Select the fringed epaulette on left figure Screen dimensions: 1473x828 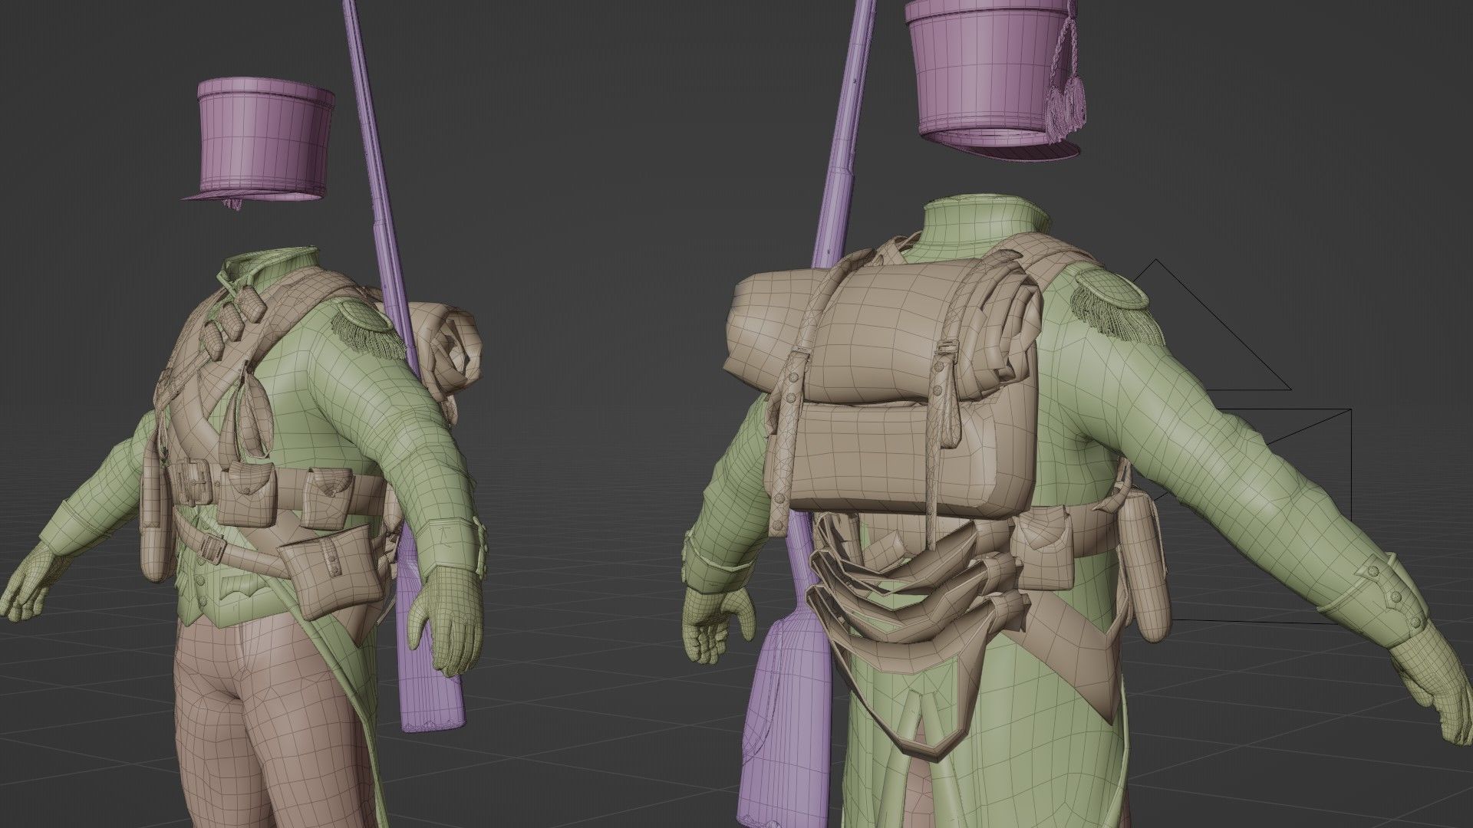pos(367,326)
